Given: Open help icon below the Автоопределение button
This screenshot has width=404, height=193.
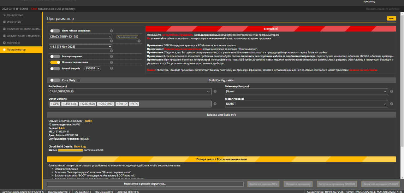Looking at the screenshot, I should tap(139, 41).
